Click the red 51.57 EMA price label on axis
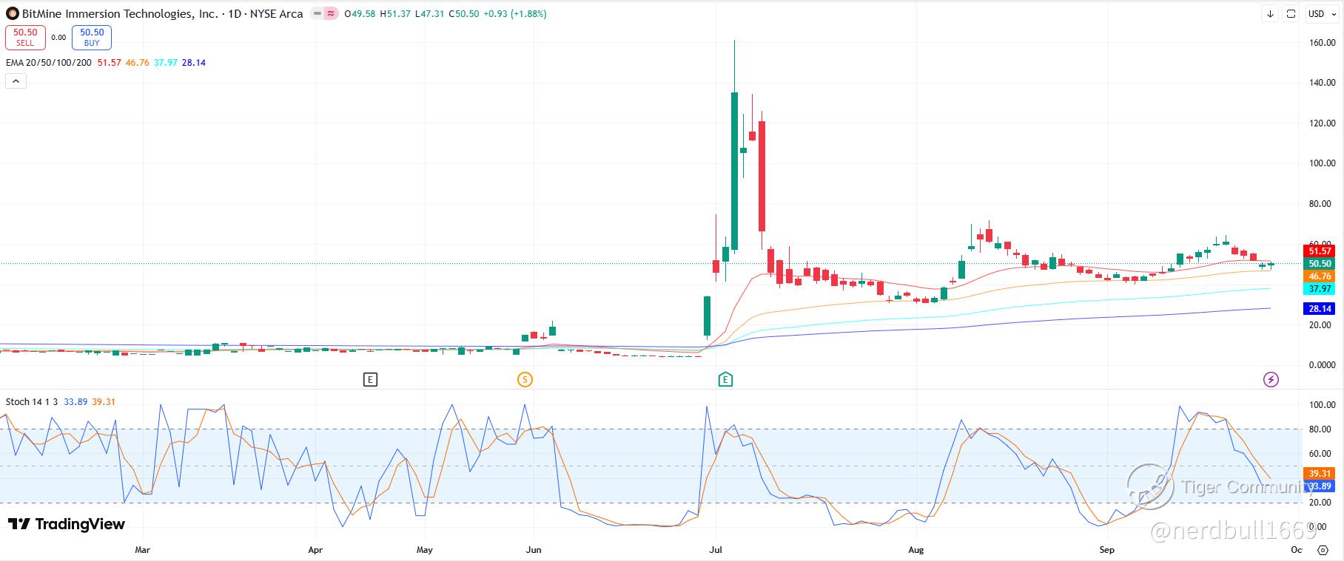Viewport: 1344px width, 561px height. pos(1320,251)
